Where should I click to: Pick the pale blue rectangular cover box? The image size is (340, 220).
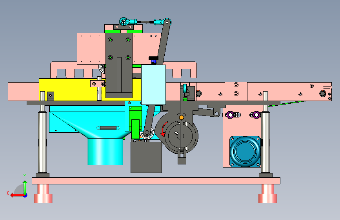tap(153, 85)
